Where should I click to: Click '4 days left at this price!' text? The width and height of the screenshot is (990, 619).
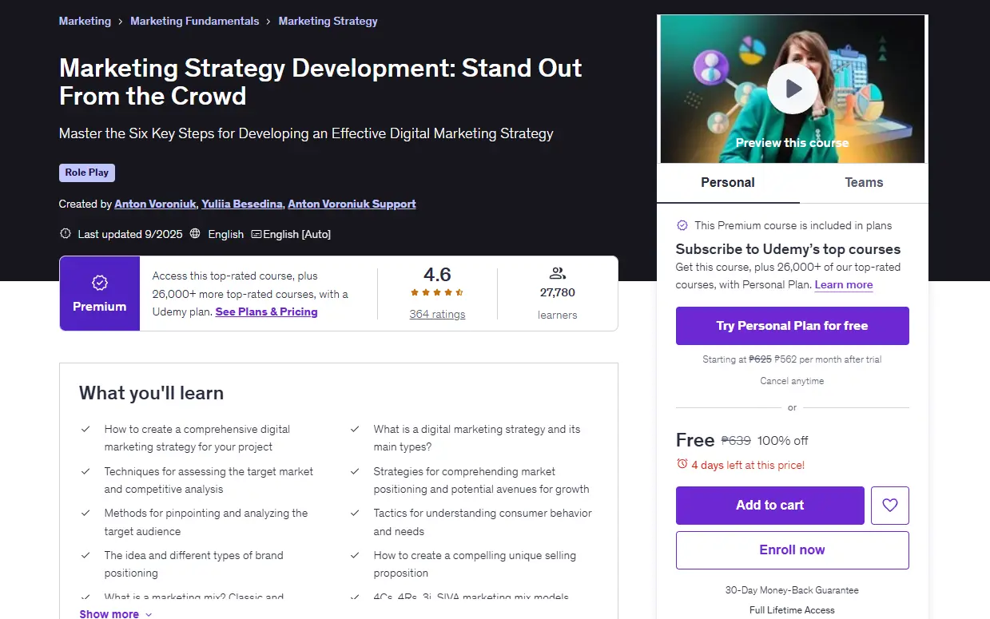[748, 465]
